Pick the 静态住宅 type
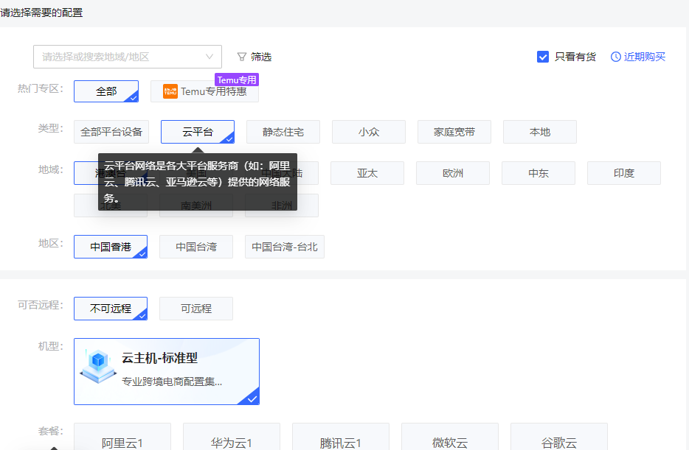The width and height of the screenshot is (689, 450). point(283,132)
